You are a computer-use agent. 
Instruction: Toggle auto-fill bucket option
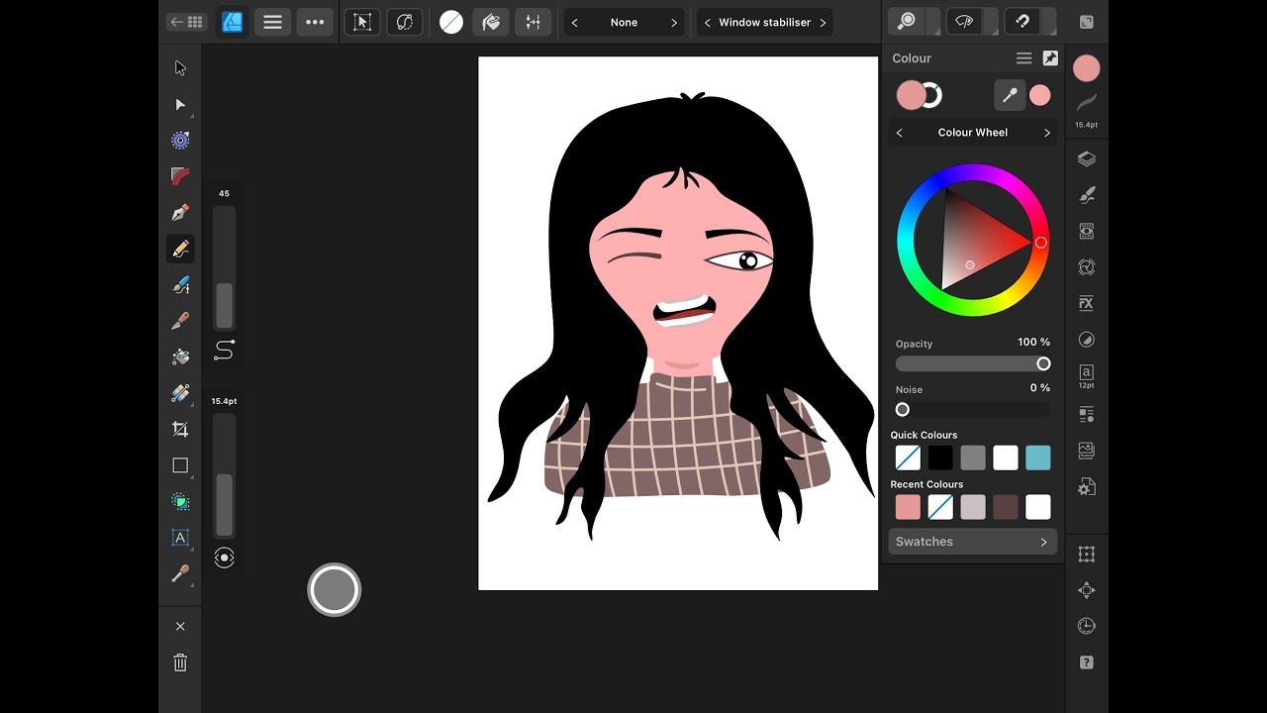click(491, 22)
